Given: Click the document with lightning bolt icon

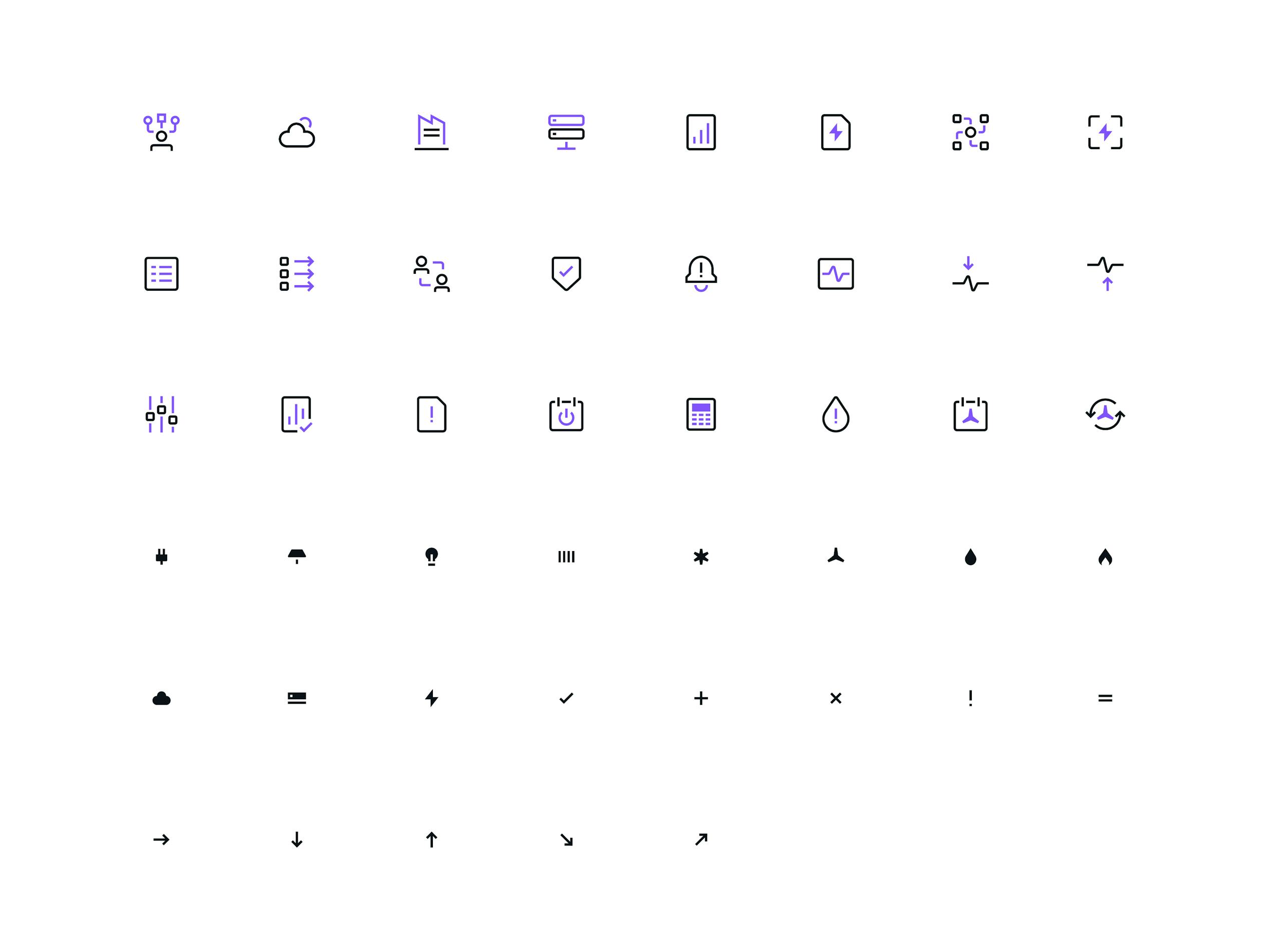Looking at the screenshot, I should 836,133.
